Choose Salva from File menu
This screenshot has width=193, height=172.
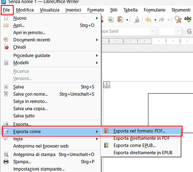pyautogui.click(x=51, y=87)
